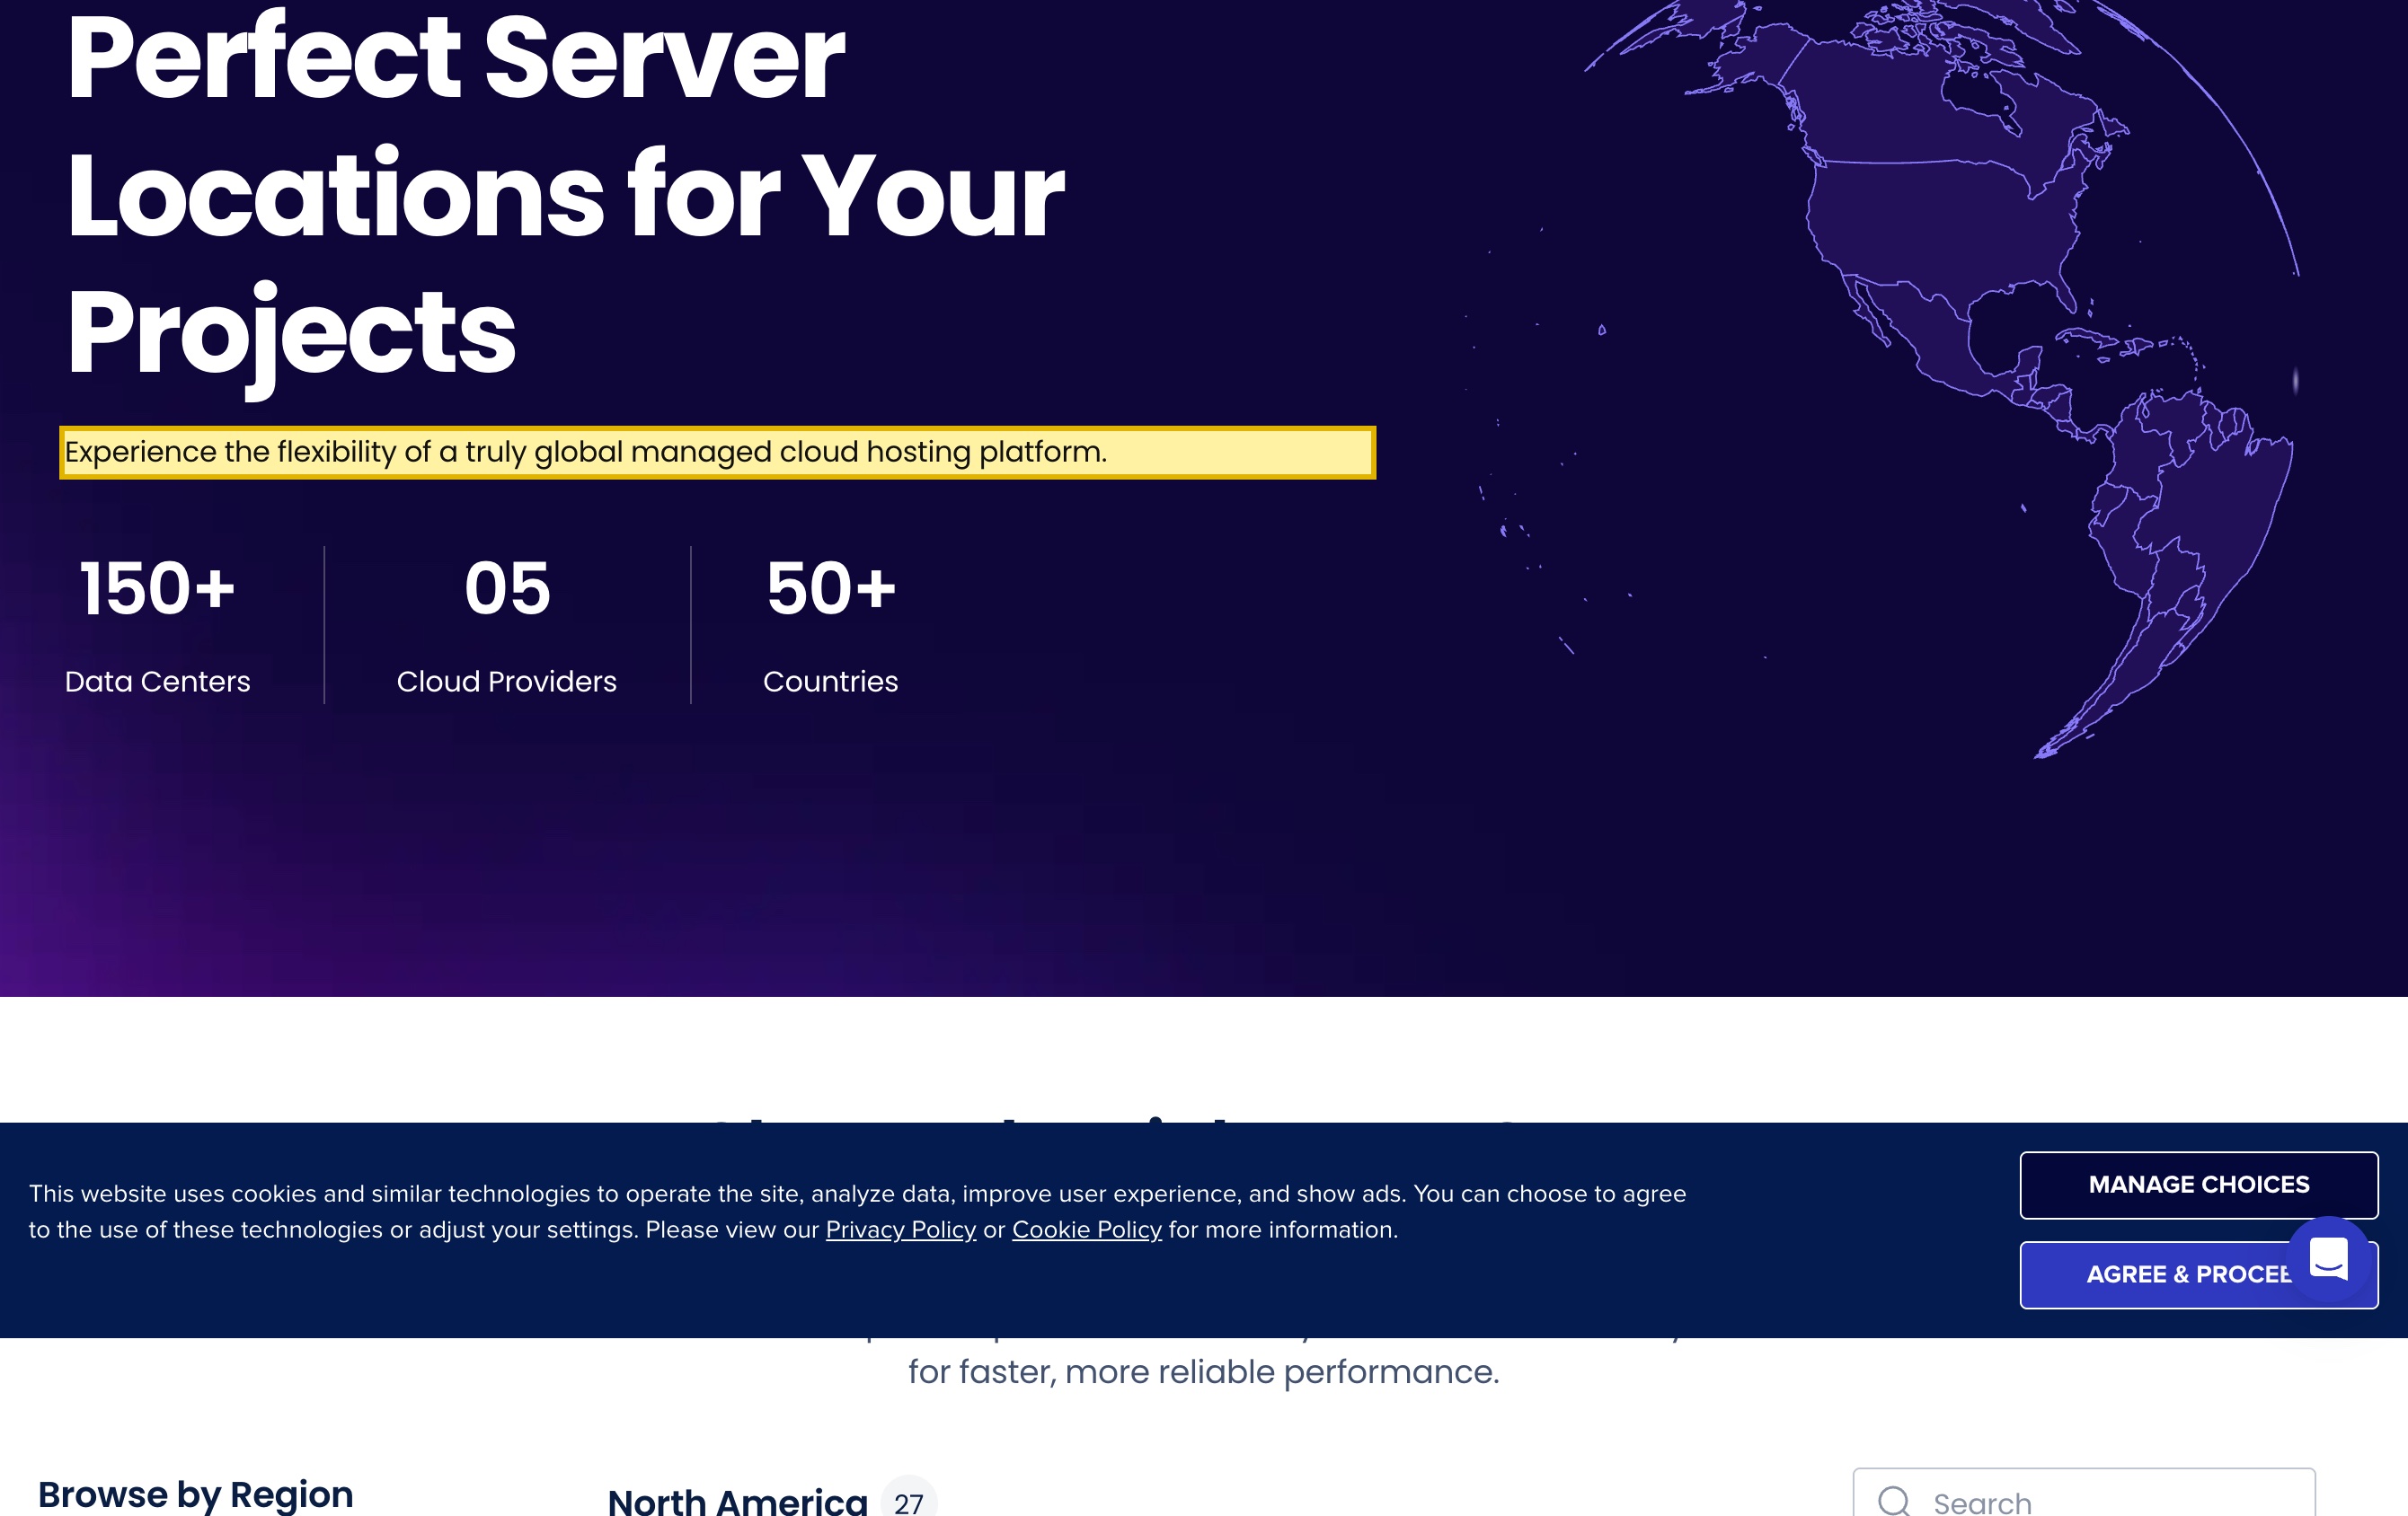Viewport: 2408px width, 1516px height.
Task: Click the 'Experience the flexibility' subtitle text
Action: point(586,452)
